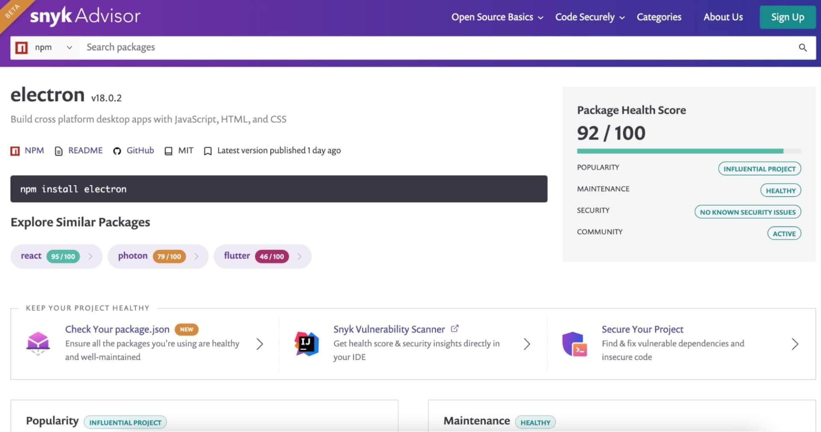
Task: Click the 92 / 100 score text
Action: (611, 133)
